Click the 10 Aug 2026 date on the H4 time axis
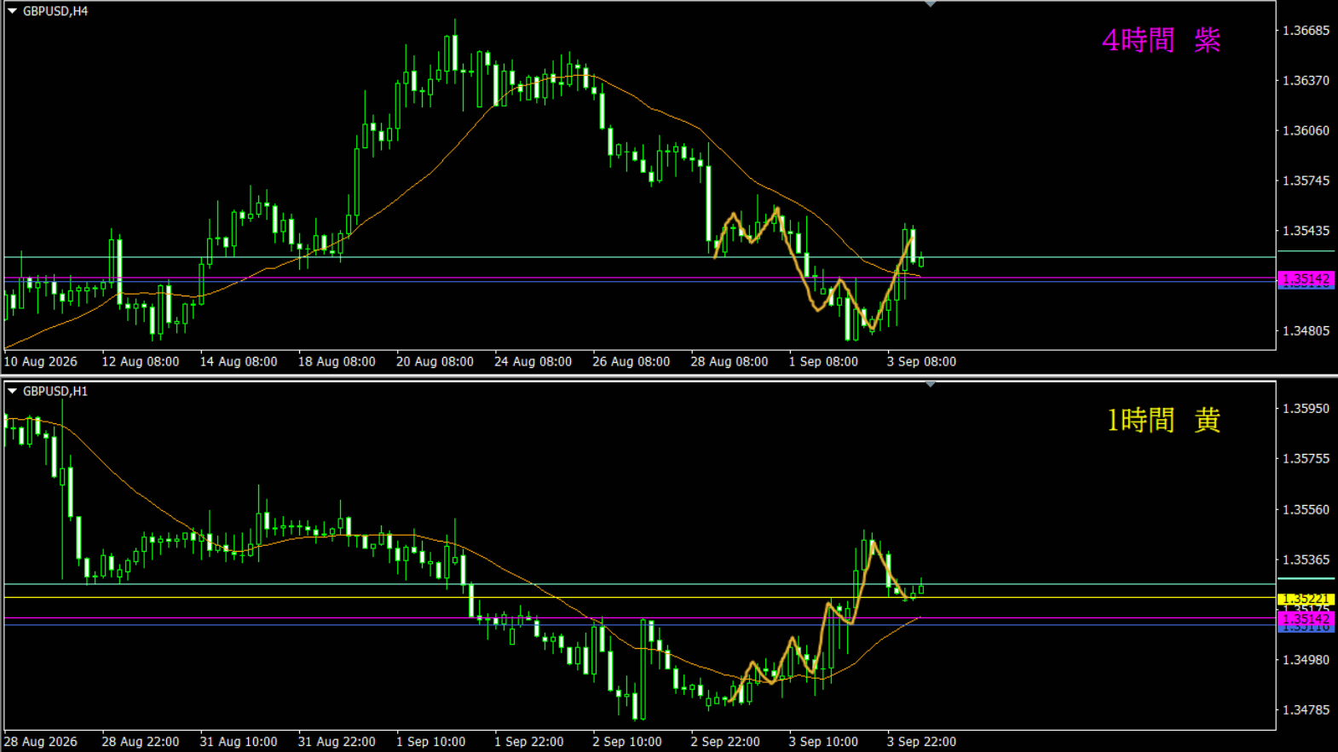The width and height of the screenshot is (1338, 752). [40, 361]
